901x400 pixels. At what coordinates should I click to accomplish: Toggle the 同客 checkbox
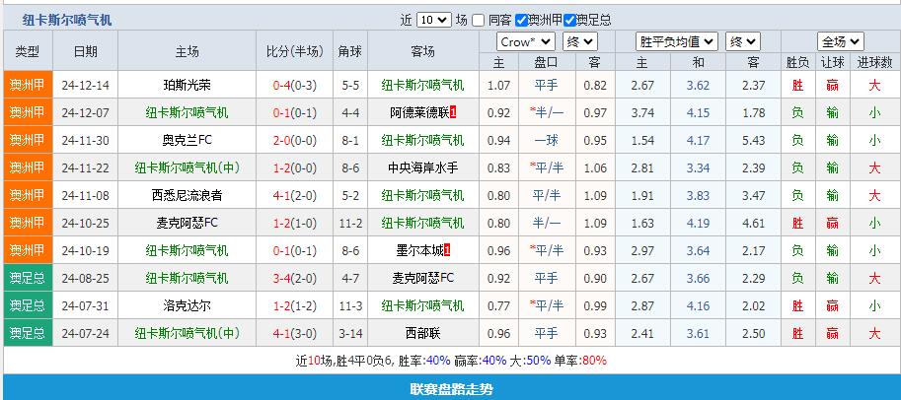pyautogui.click(x=479, y=20)
